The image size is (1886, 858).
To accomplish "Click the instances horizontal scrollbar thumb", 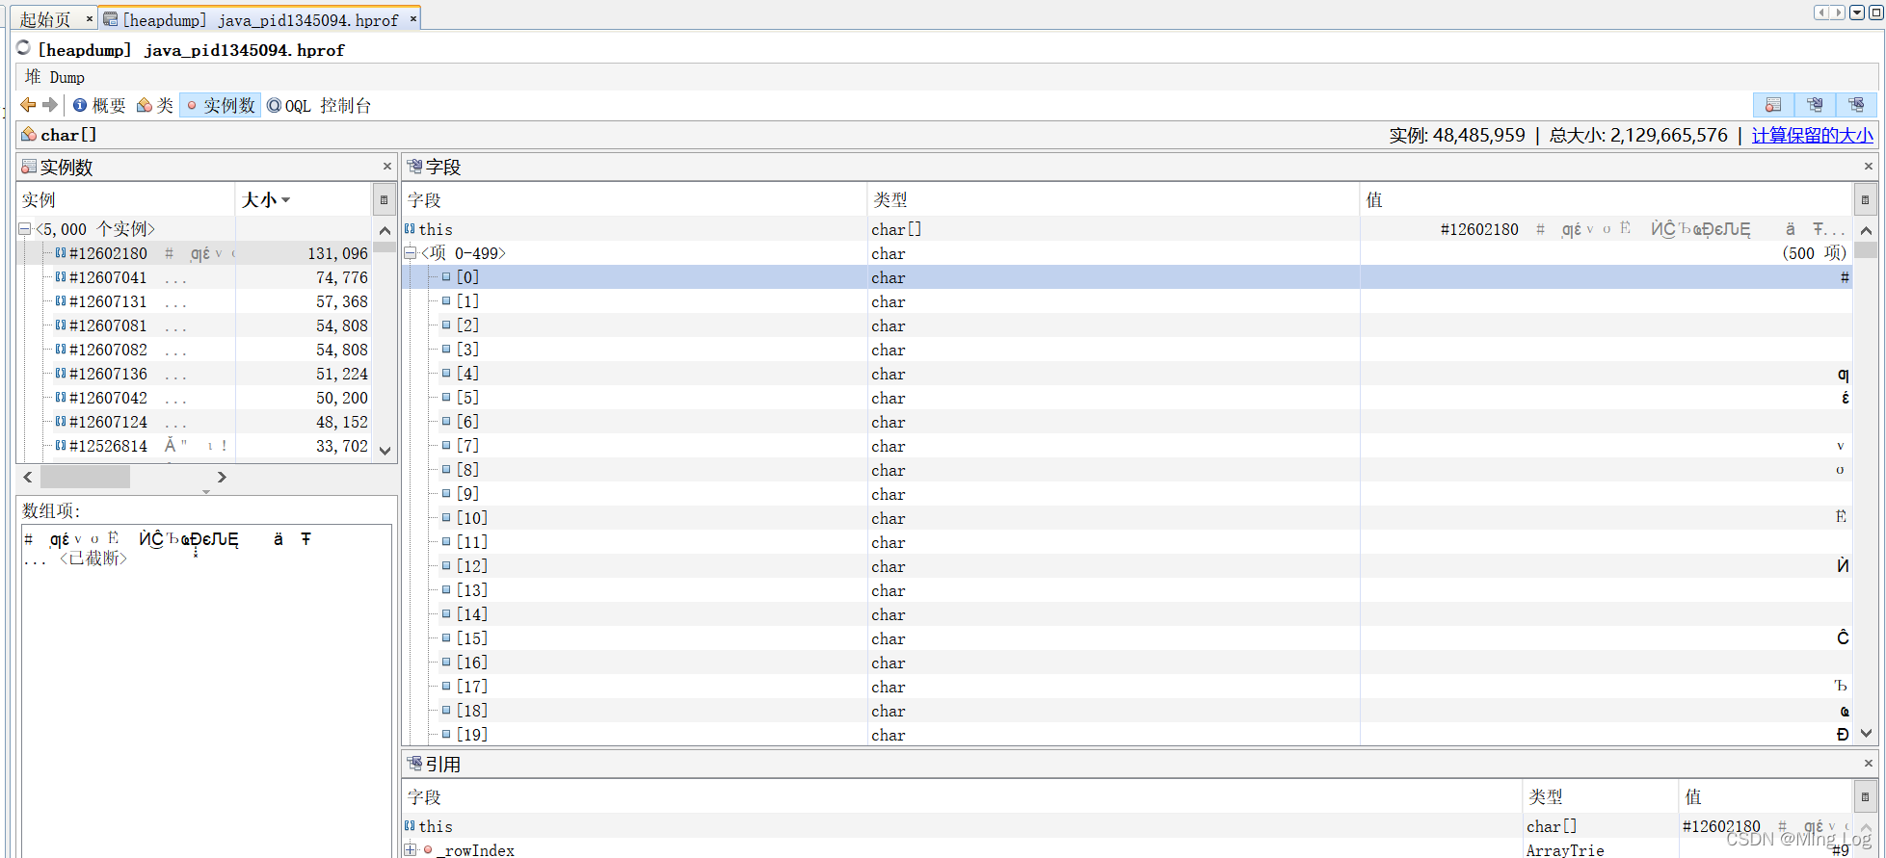I will pos(85,477).
